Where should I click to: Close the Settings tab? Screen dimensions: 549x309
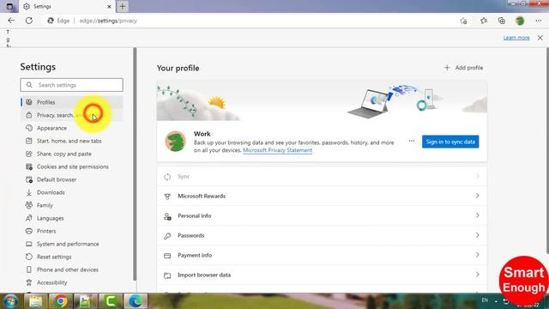click(109, 7)
